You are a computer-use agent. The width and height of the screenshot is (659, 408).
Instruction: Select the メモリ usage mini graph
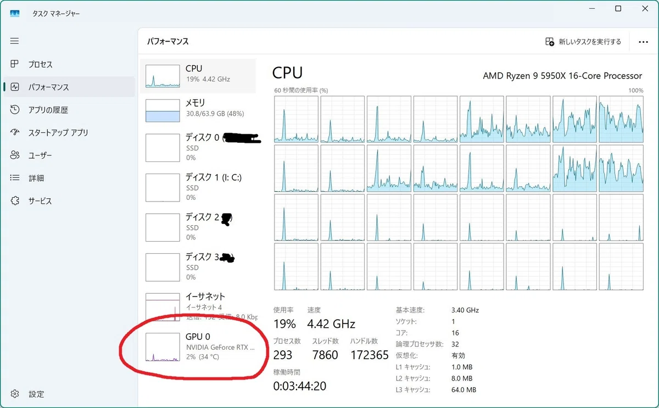tap(163, 110)
